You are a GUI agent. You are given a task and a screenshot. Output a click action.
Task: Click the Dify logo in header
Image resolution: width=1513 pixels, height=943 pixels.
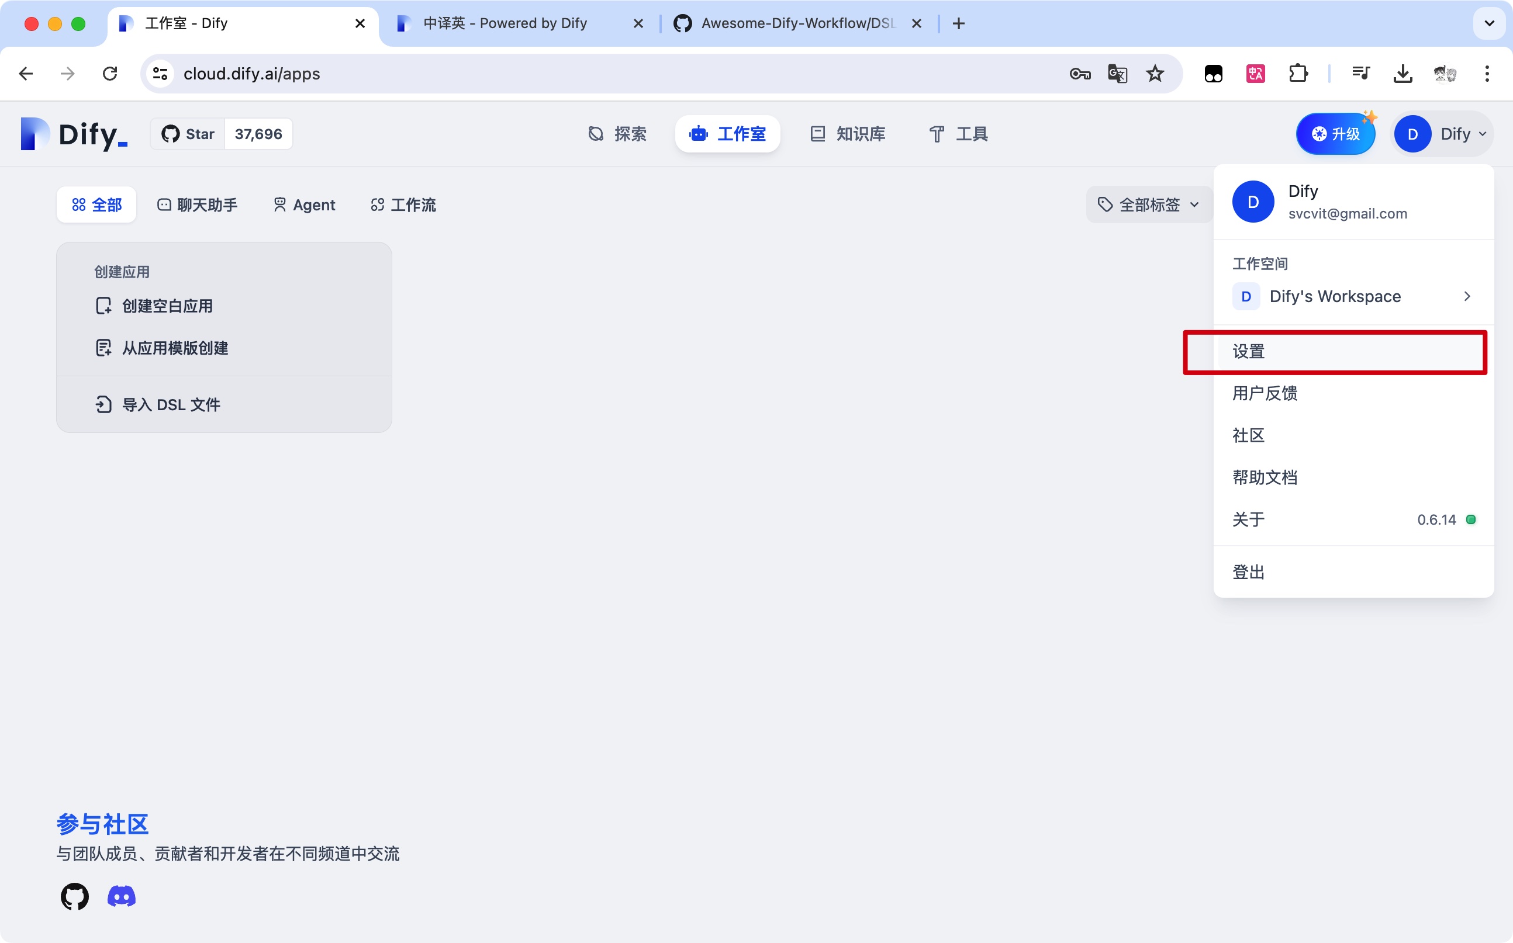74,134
